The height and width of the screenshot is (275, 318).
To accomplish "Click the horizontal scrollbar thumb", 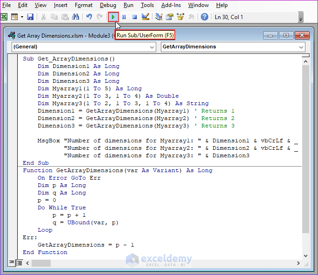I will tap(41, 263).
